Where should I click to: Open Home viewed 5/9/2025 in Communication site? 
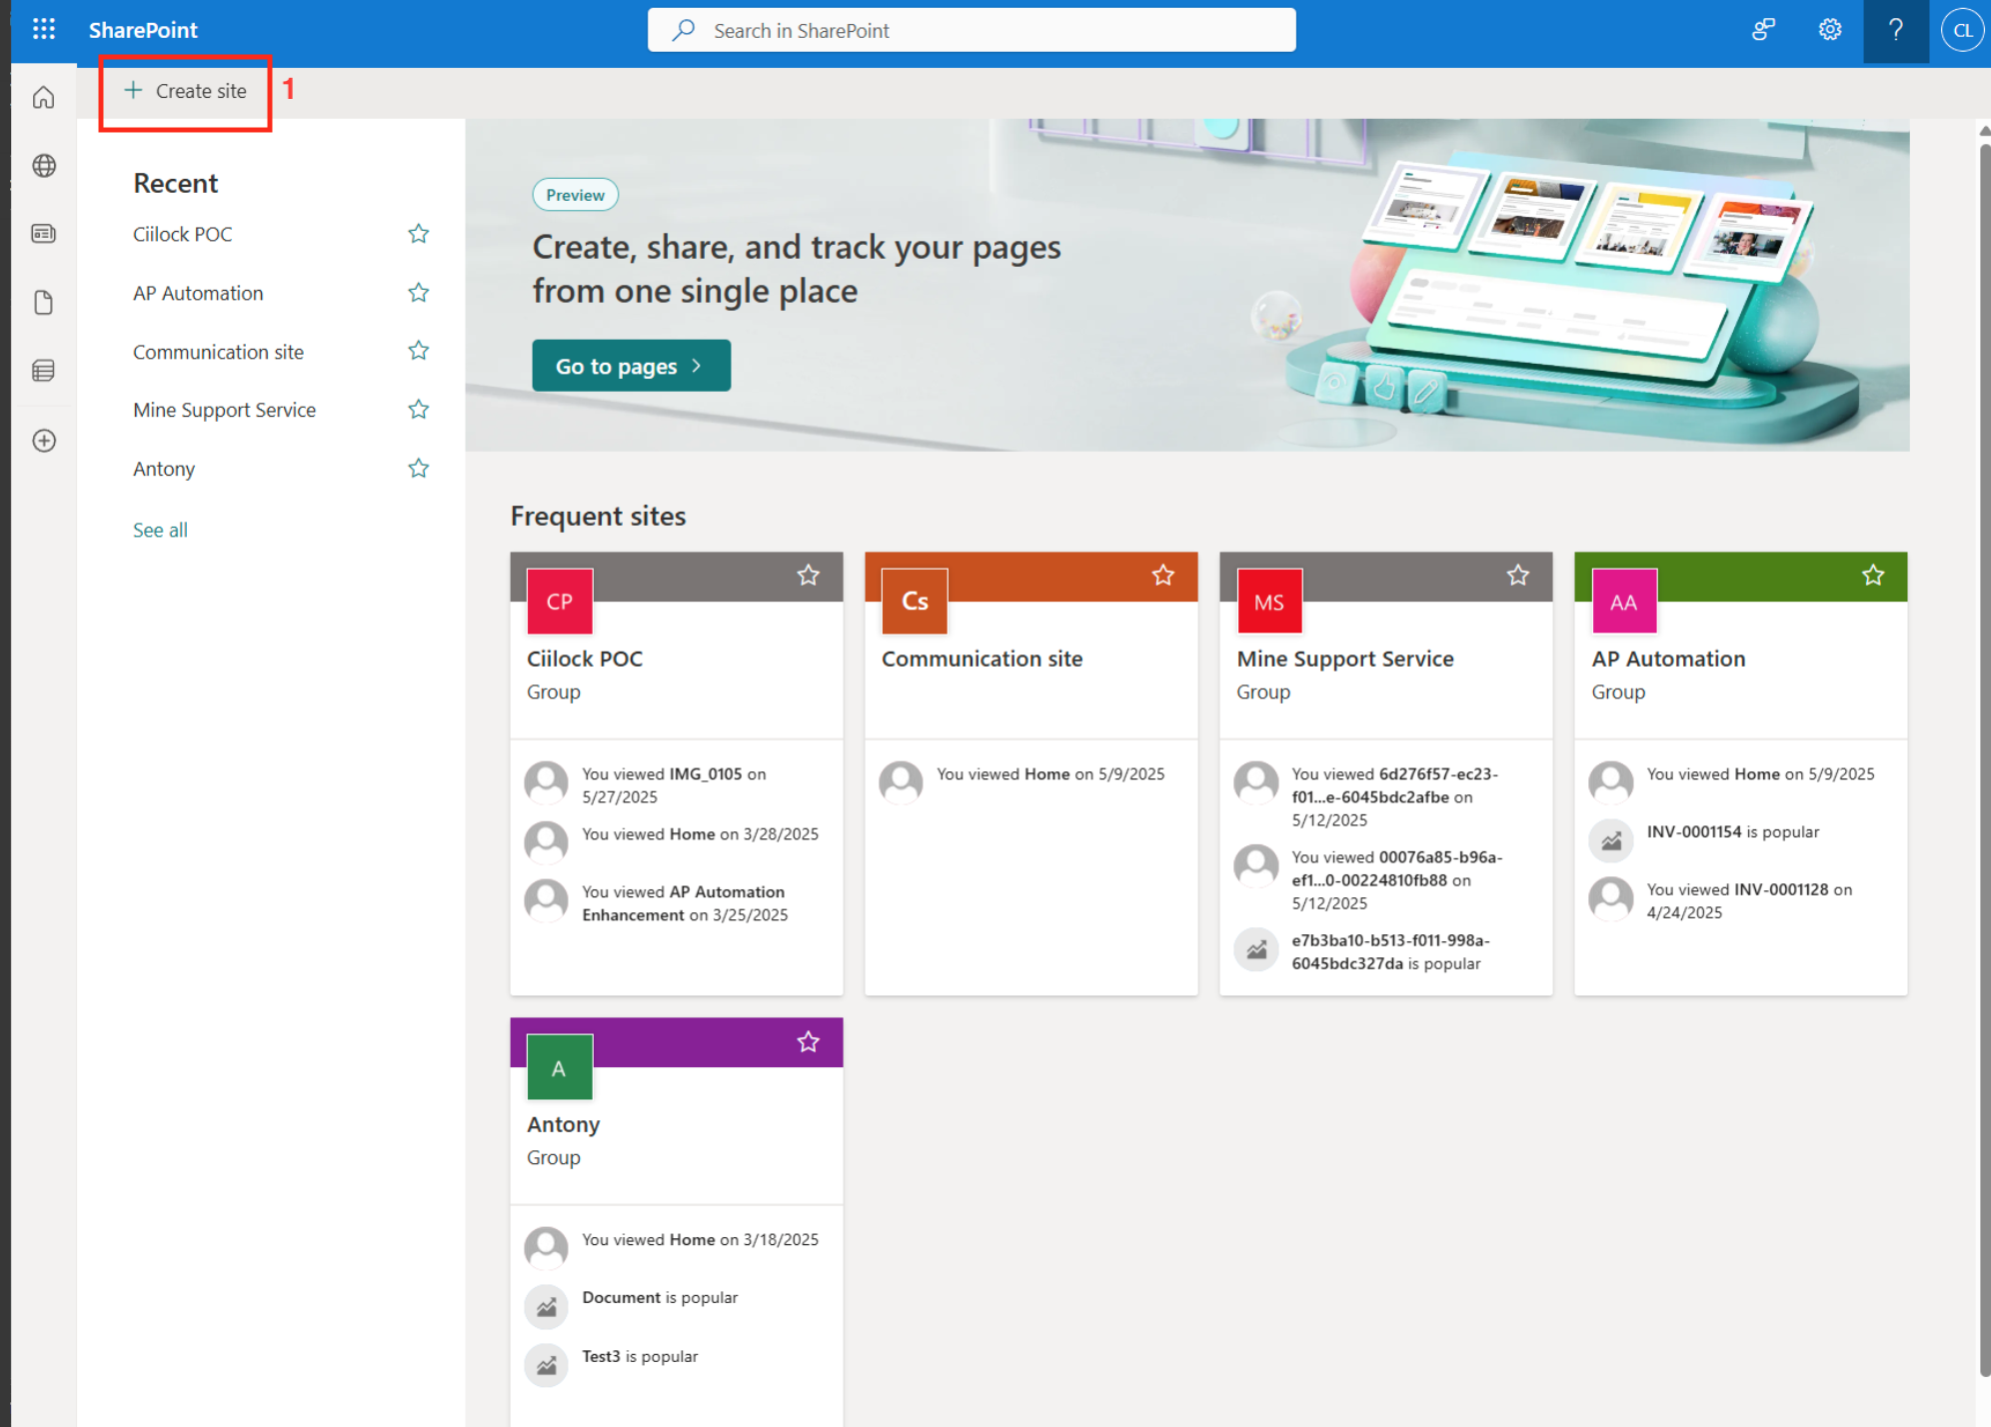click(1050, 774)
